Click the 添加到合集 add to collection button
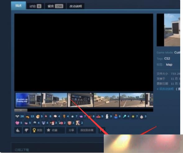Screen dimensions: 183x153 [87, 130]
